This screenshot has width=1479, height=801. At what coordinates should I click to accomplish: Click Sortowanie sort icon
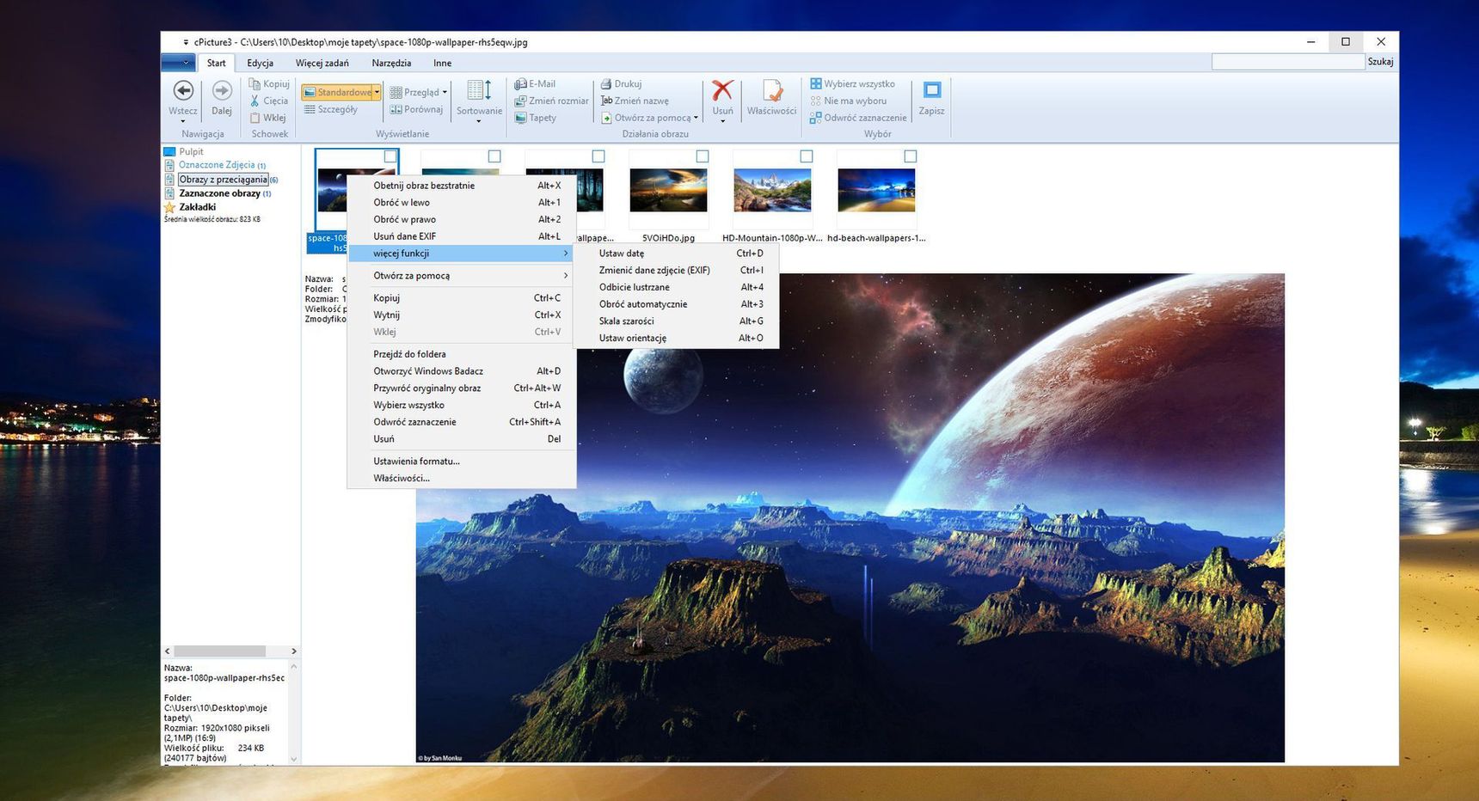pos(479,90)
